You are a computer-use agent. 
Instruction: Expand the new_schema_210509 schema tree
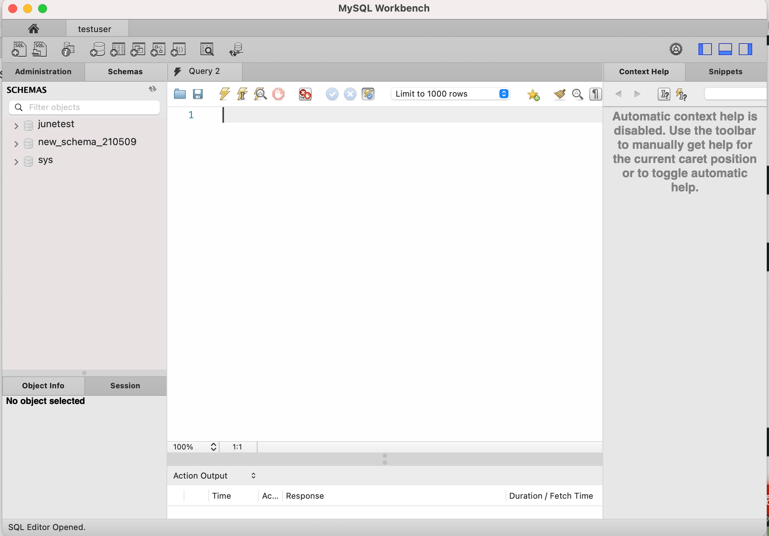(x=16, y=144)
